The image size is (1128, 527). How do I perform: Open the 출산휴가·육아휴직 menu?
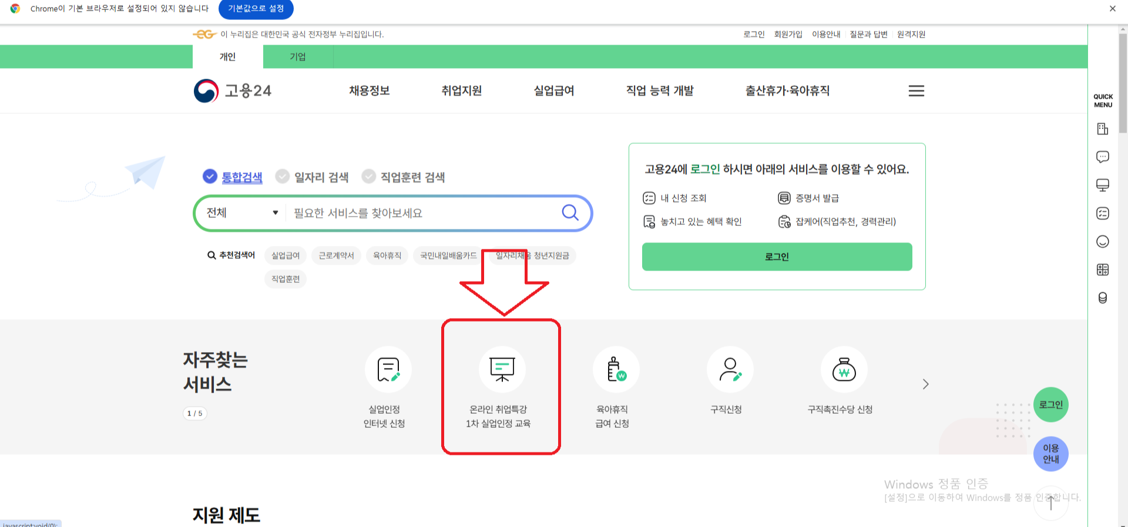click(788, 91)
